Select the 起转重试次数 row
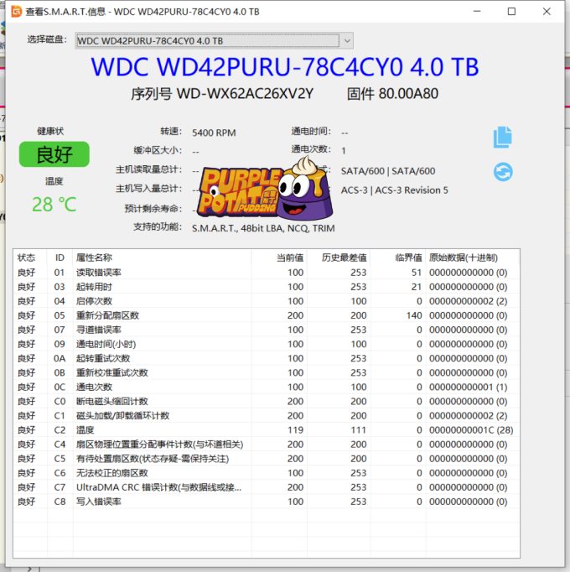The height and width of the screenshot is (572, 570). point(267,358)
